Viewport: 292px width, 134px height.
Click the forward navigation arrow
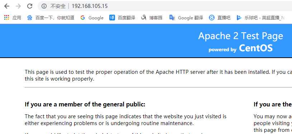coord(18,6)
